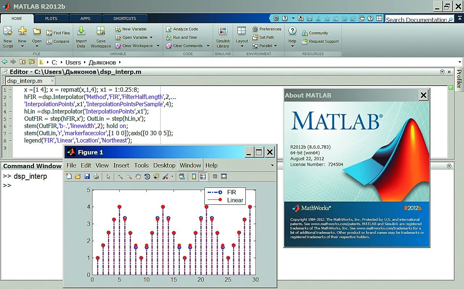Open the Clear Workspace dropdown arrow
The height and width of the screenshot is (290, 464).
pyautogui.click(x=158, y=46)
